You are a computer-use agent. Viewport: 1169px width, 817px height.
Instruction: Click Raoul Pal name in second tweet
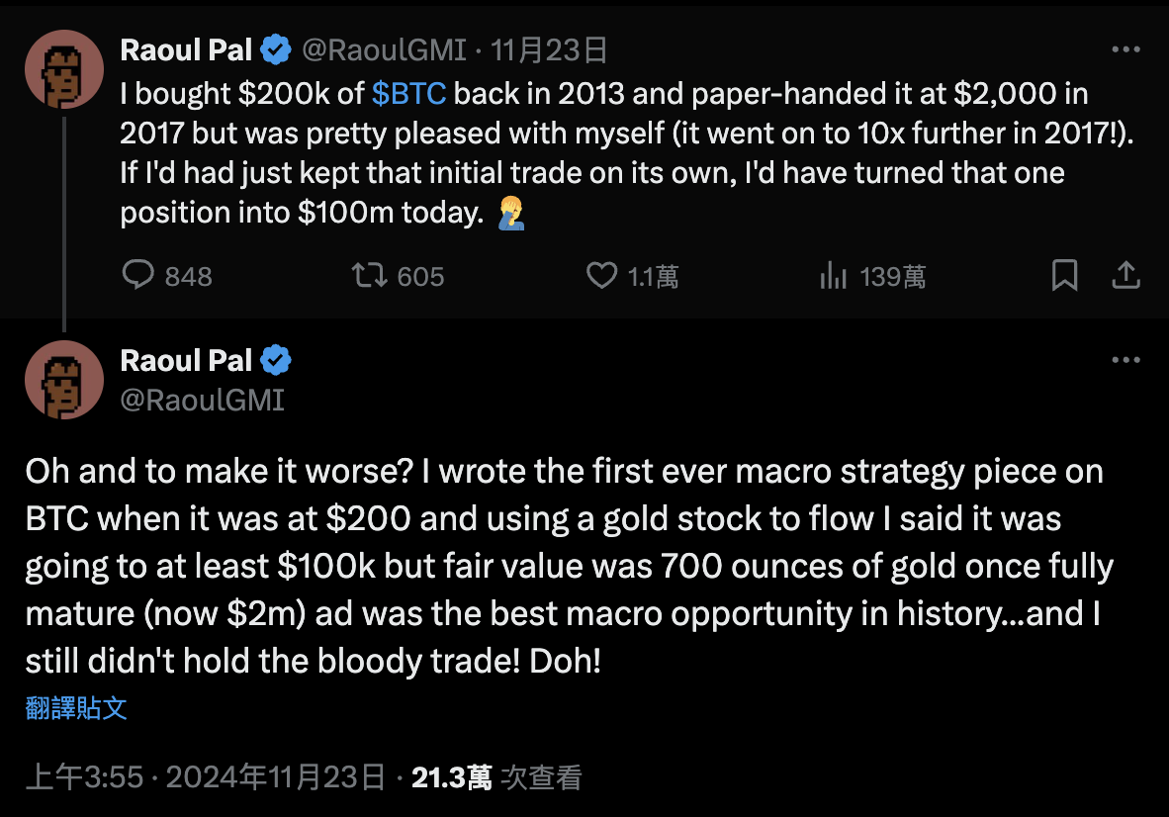186,361
